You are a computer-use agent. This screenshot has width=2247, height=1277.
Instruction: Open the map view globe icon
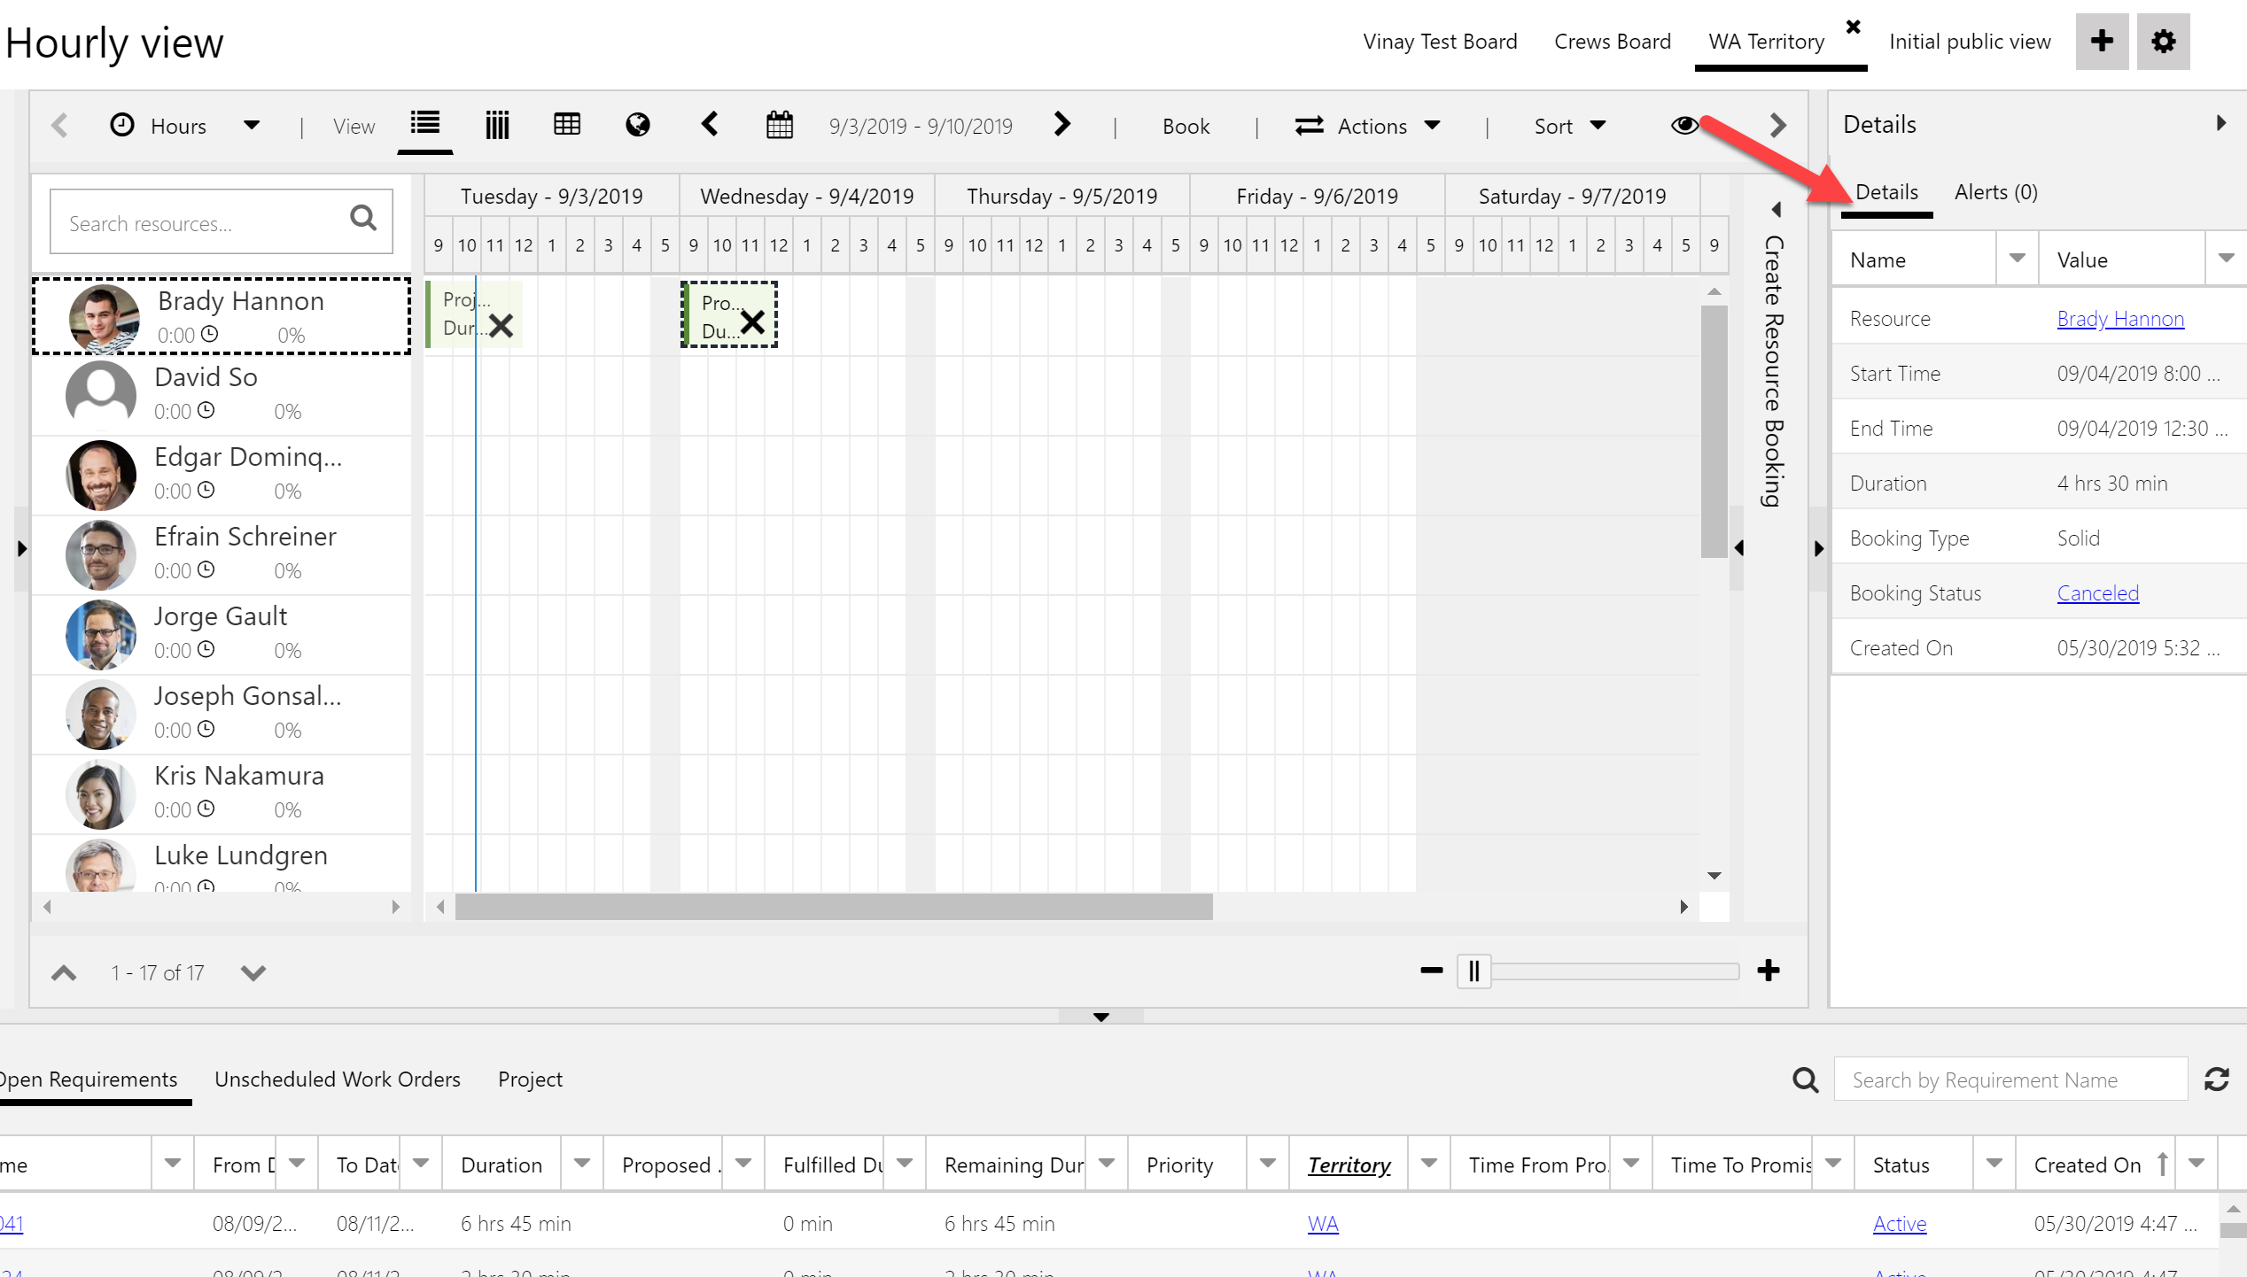coord(637,125)
